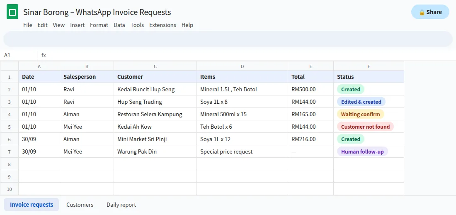Viewport: 456px width, 215px height.
Task: Select the RM216.00 total cell
Action: (x=310, y=139)
